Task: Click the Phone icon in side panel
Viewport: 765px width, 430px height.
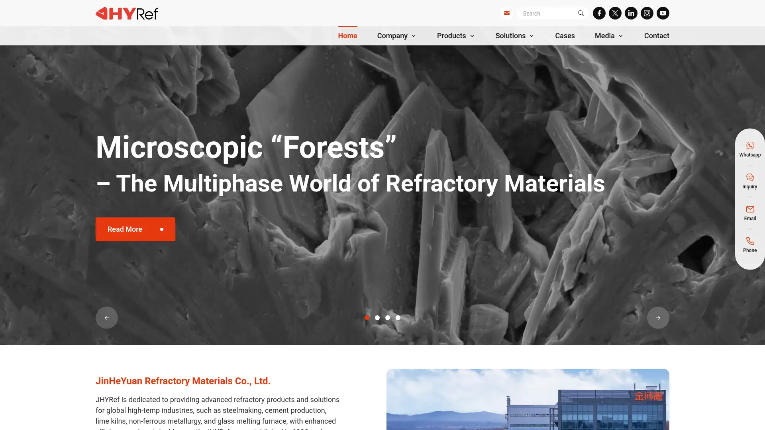Action: (x=749, y=245)
